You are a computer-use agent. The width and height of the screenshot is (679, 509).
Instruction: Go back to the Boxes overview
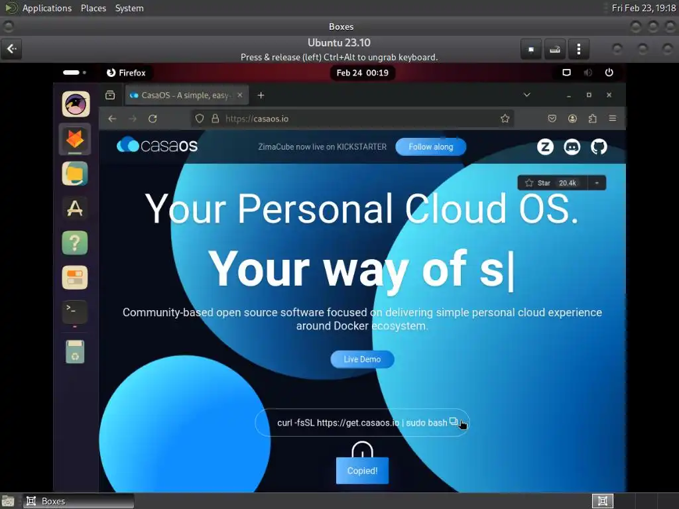12,49
